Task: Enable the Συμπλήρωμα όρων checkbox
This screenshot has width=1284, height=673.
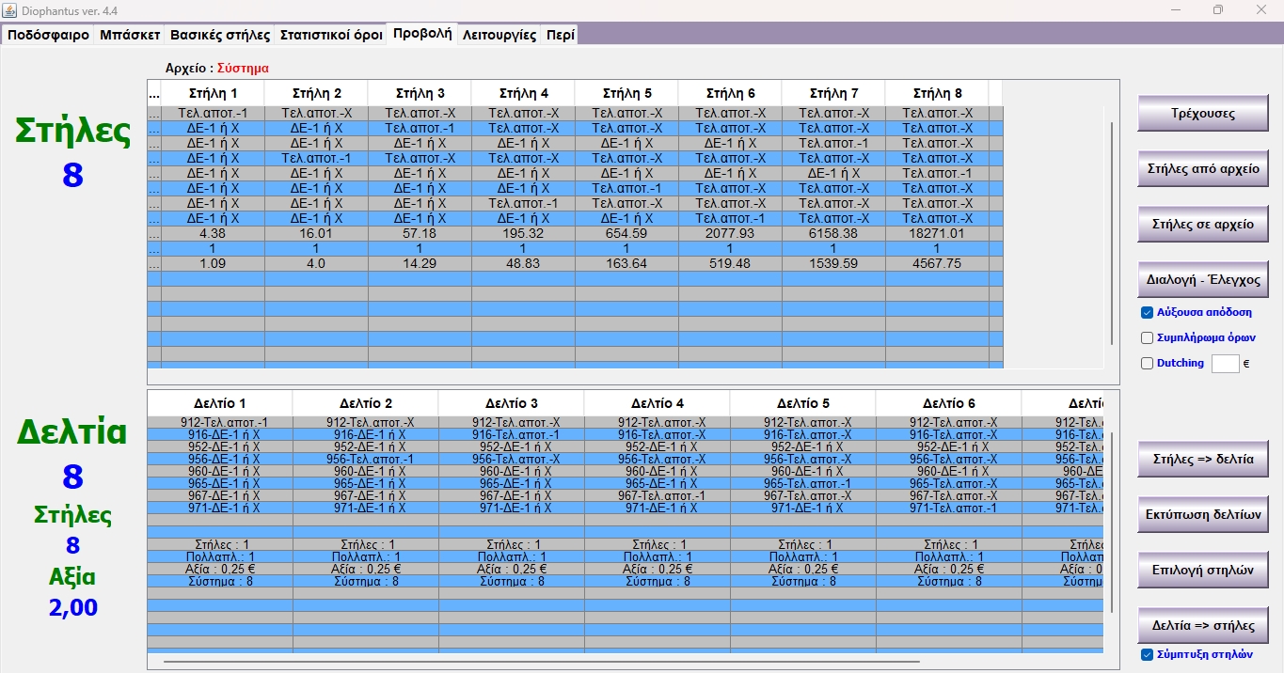Action: coord(1147,337)
